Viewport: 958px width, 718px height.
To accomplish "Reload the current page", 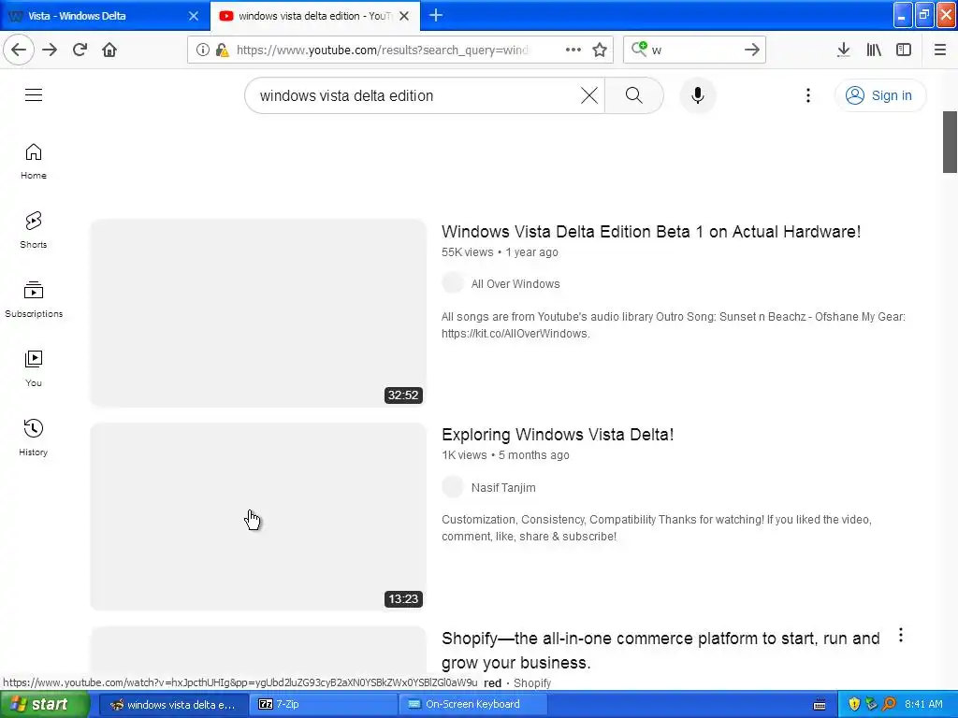I will click(x=80, y=50).
